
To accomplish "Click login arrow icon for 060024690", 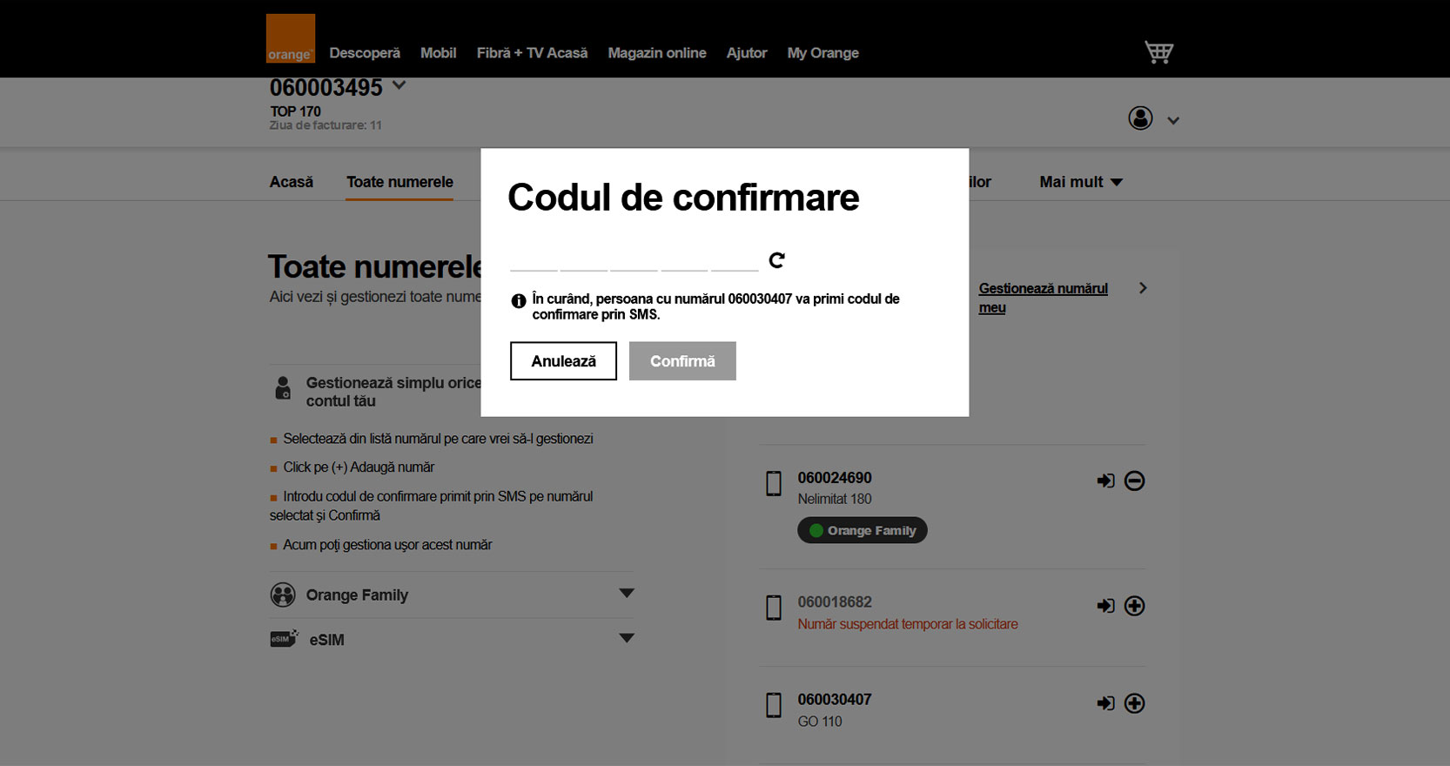I will pos(1105,480).
